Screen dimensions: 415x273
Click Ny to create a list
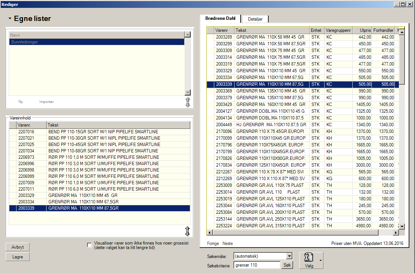click(21, 101)
